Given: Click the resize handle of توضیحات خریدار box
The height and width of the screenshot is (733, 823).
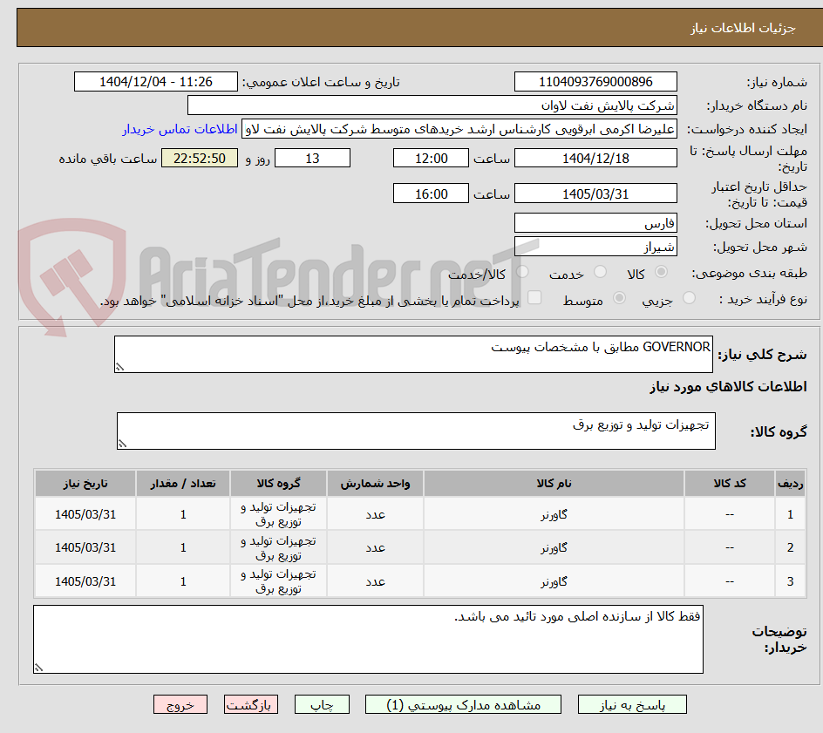Looking at the screenshot, I should click(x=39, y=668).
